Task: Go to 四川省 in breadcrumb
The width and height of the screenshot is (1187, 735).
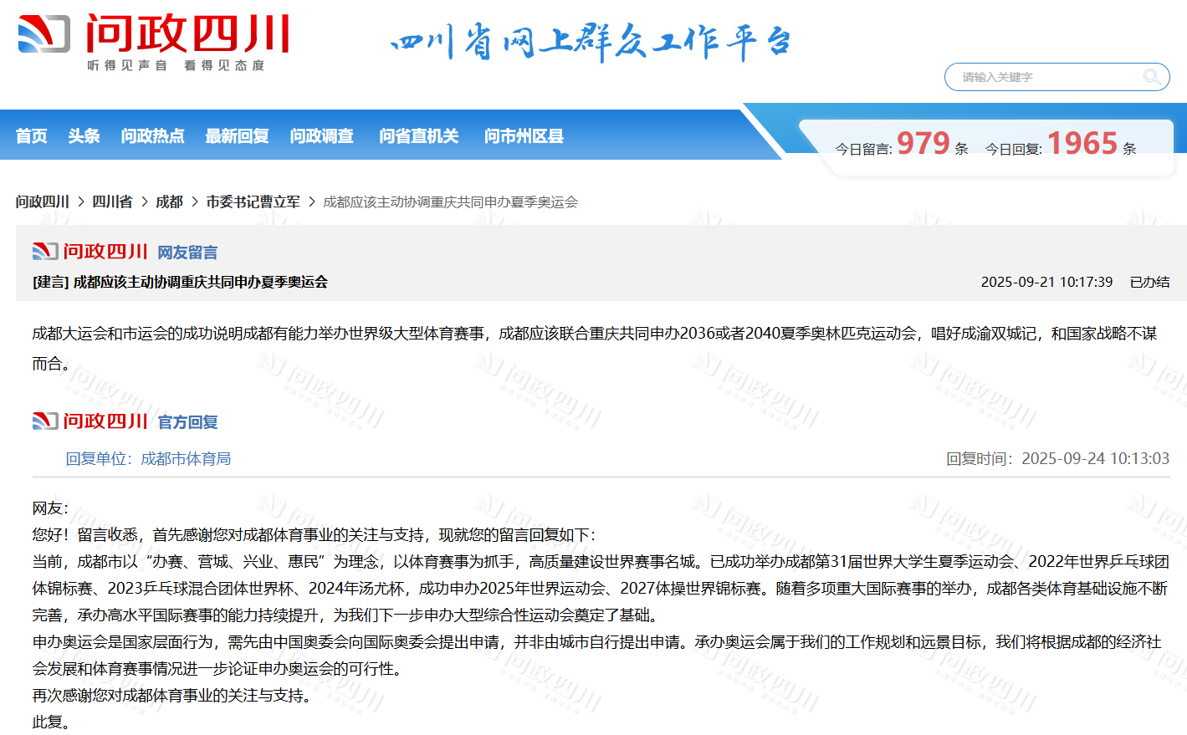Action: click(112, 202)
